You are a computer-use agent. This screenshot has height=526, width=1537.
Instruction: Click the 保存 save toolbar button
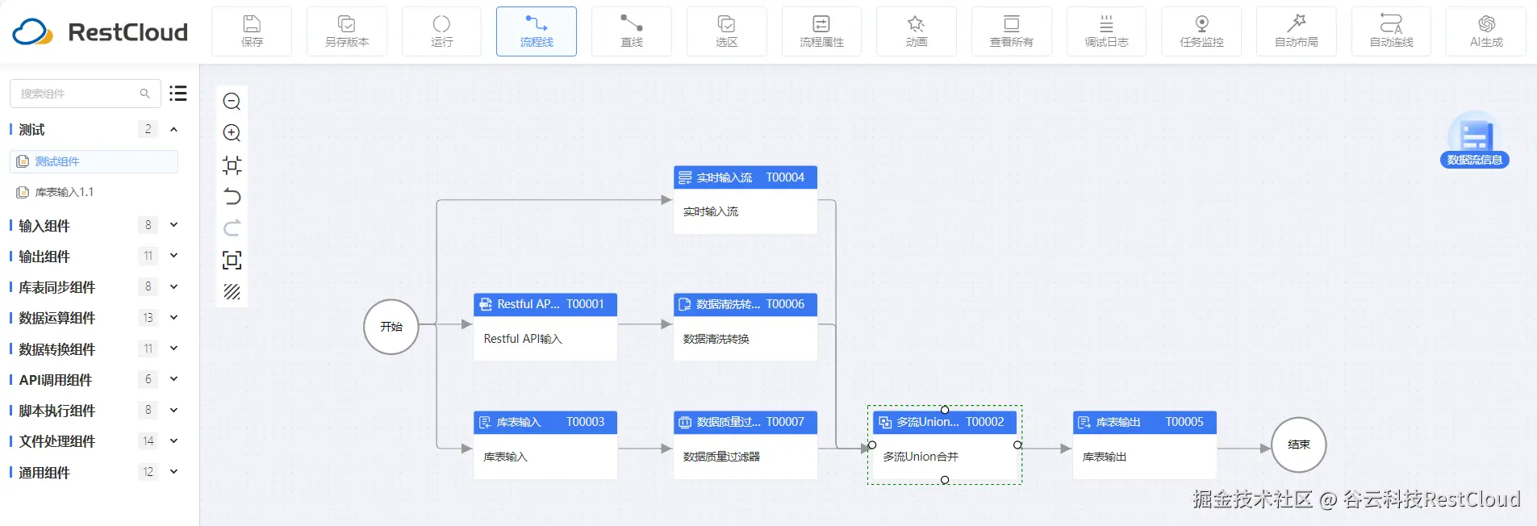(x=252, y=31)
